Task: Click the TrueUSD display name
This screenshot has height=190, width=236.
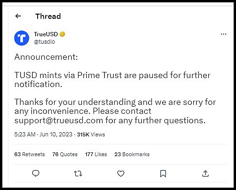Action: click(x=46, y=34)
